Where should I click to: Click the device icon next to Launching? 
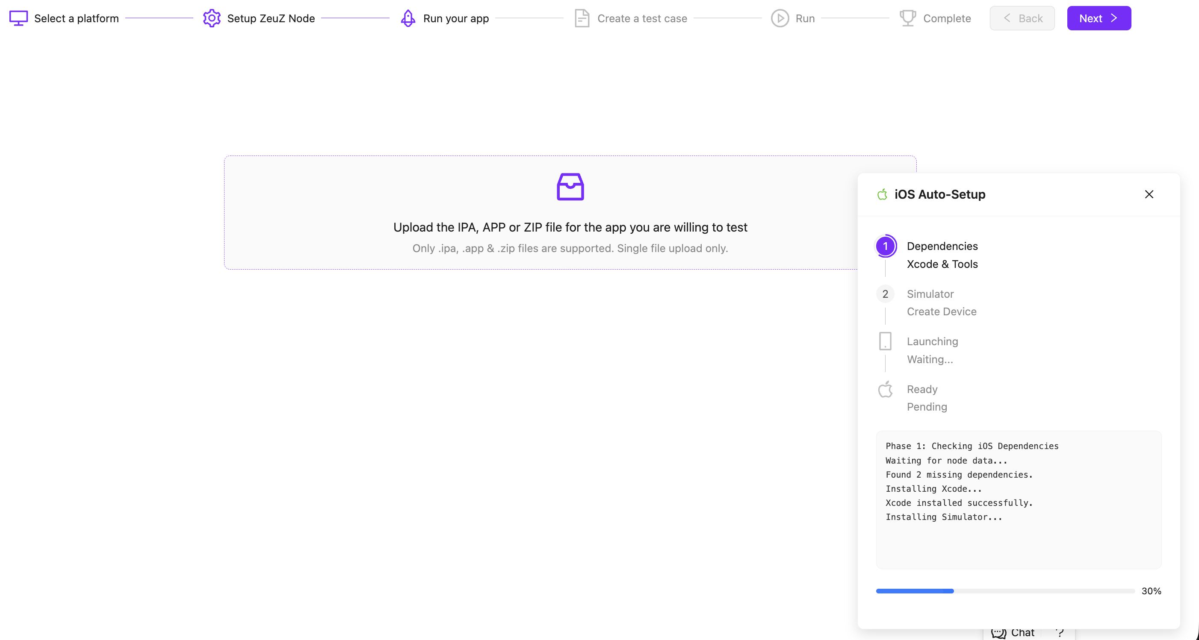click(885, 341)
